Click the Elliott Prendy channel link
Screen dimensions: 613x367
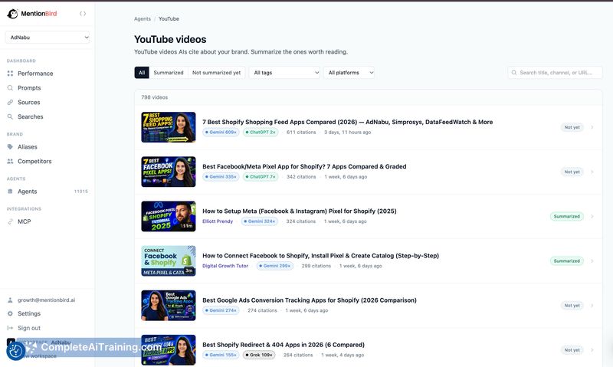pyautogui.click(x=218, y=221)
